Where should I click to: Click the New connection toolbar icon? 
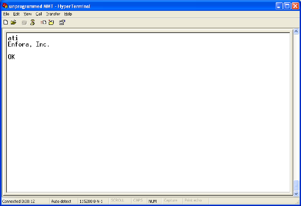click(6, 23)
